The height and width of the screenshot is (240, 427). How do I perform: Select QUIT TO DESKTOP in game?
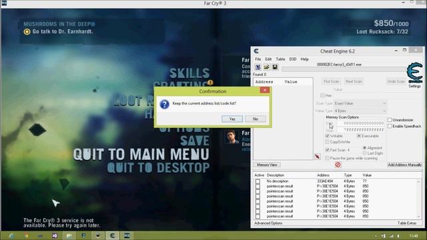coord(159,167)
